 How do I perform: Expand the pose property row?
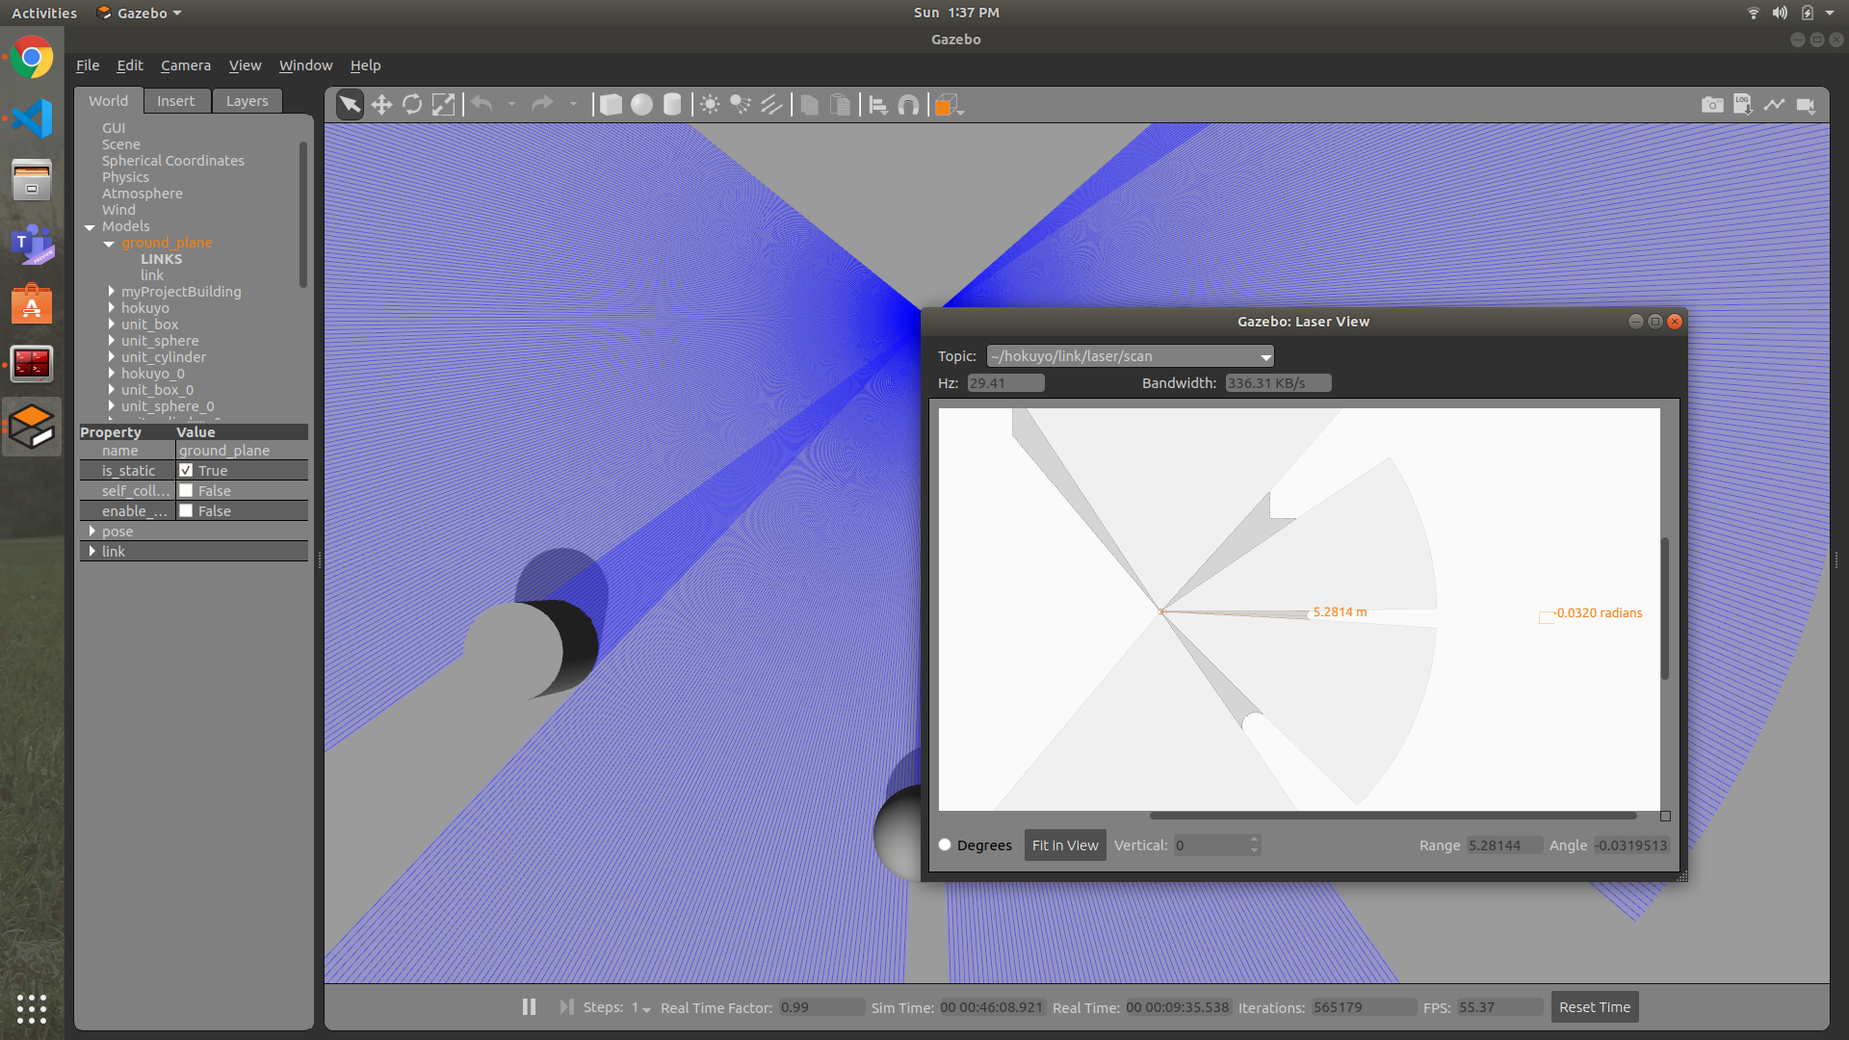click(92, 531)
